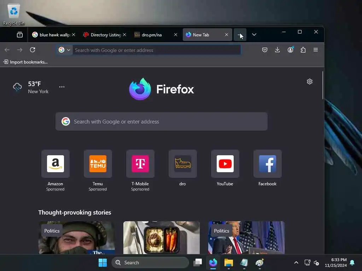Image resolution: width=362 pixels, height=271 pixels.
Task: Click Import bookmarks link
Action: click(x=25, y=62)
